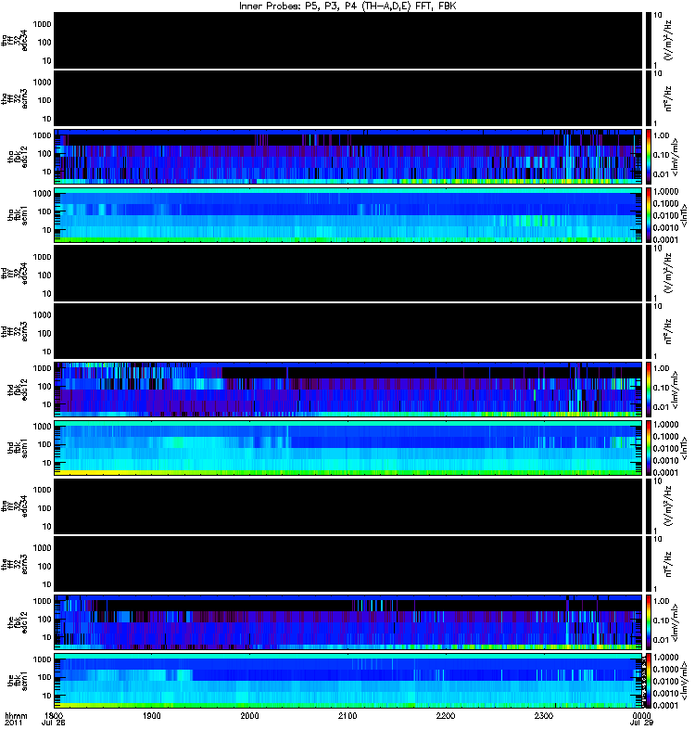The image size is (695, 742).
Task: Click the 2000 time axis label
Action: pyautogui.click(x=249, y=716)
